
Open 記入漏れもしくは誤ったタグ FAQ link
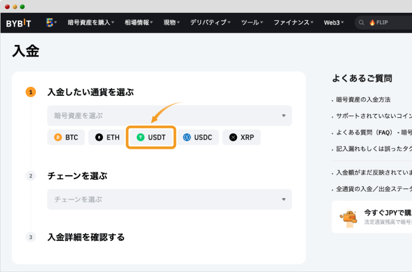(374, 149)
